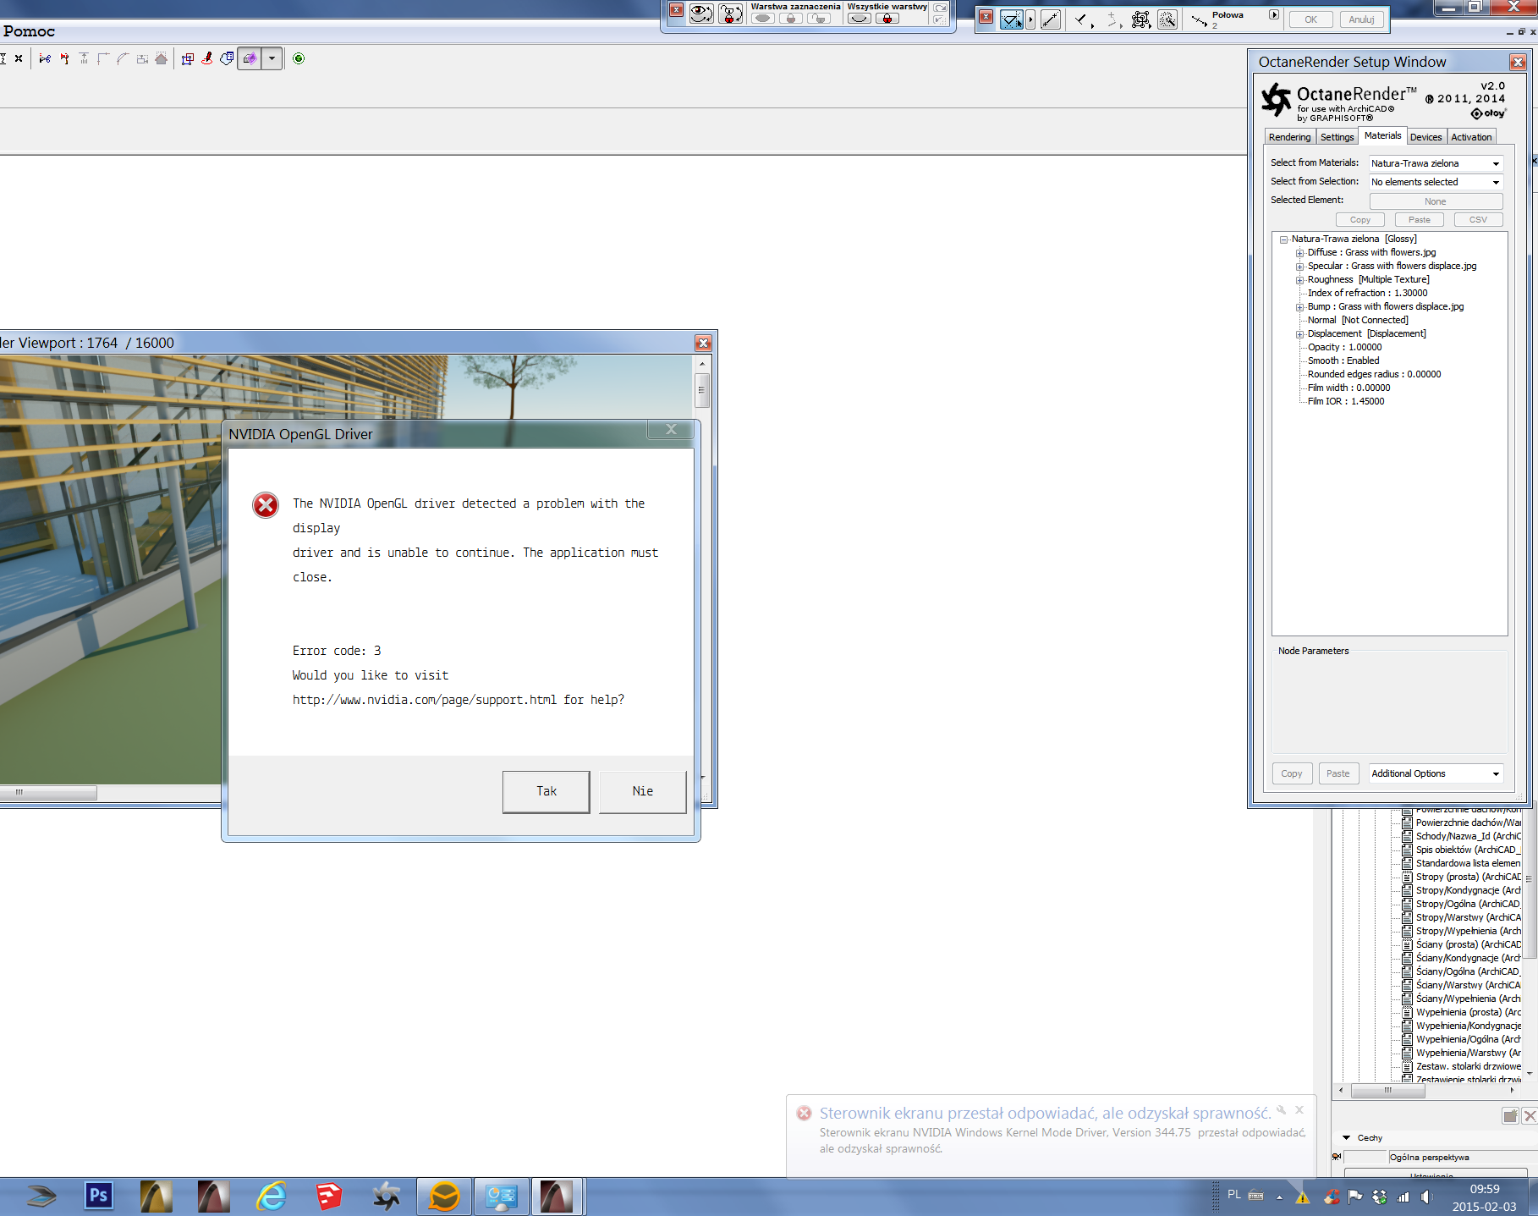This screenshot has width=1538, height=1216.
Task: Open SketchUp from the taskbar
Action: pyautogui.click(x=328, y=1196)
